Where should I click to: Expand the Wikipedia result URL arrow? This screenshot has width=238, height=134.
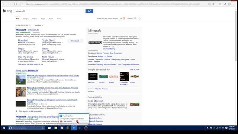39,119
